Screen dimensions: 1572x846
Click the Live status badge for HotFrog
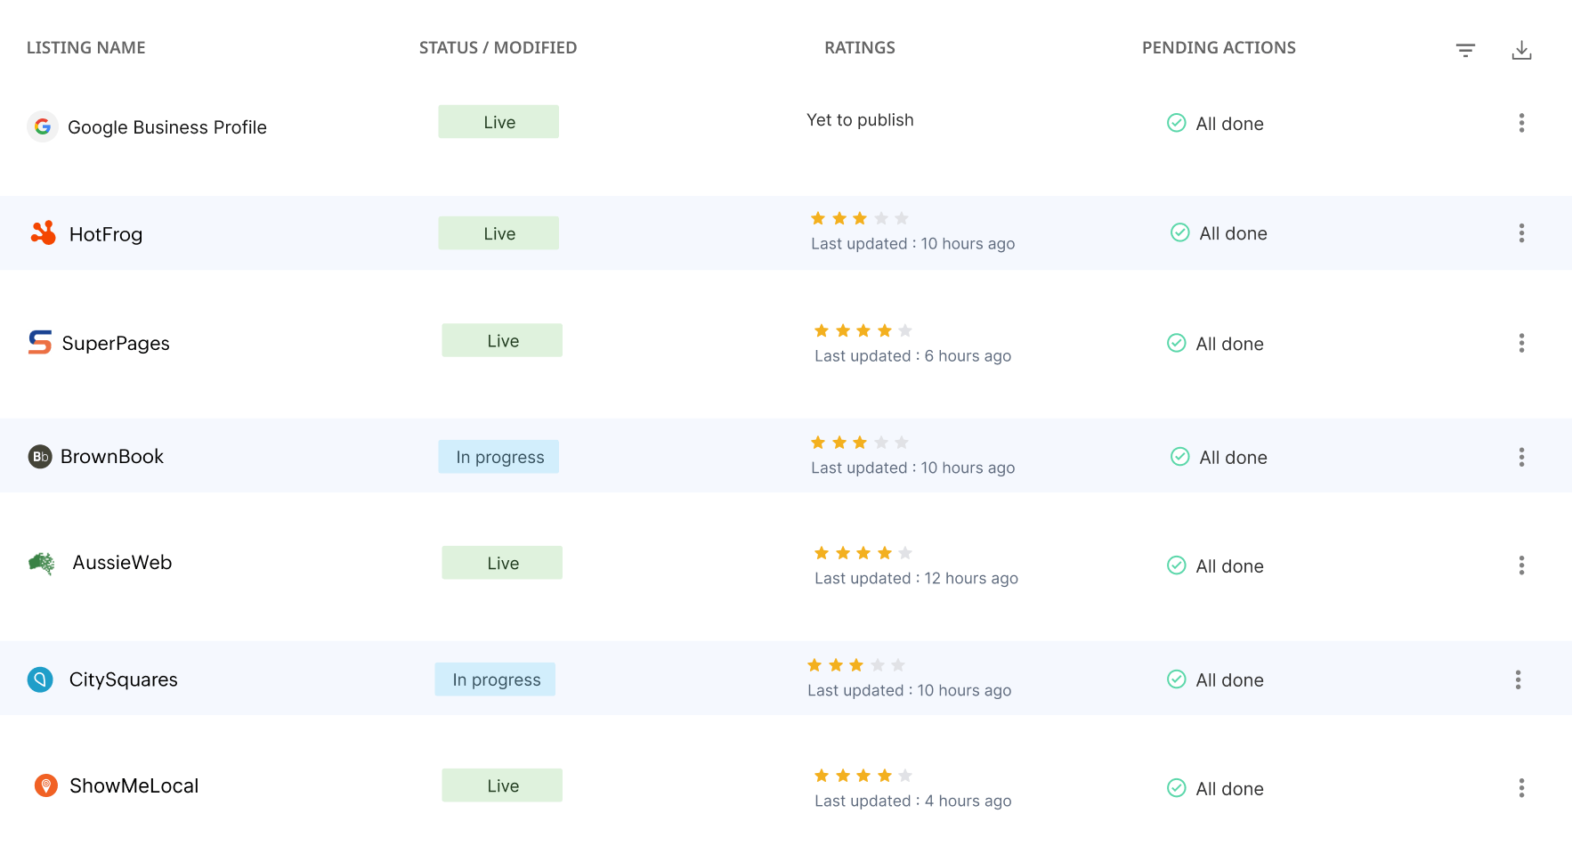[498, 233]
